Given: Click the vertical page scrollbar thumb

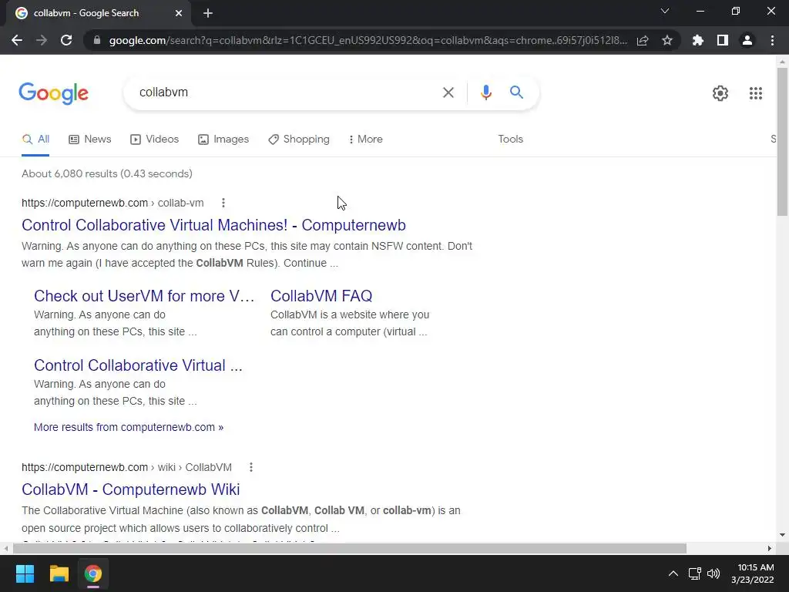Looking at the screenshot, I should click(782, 142).
